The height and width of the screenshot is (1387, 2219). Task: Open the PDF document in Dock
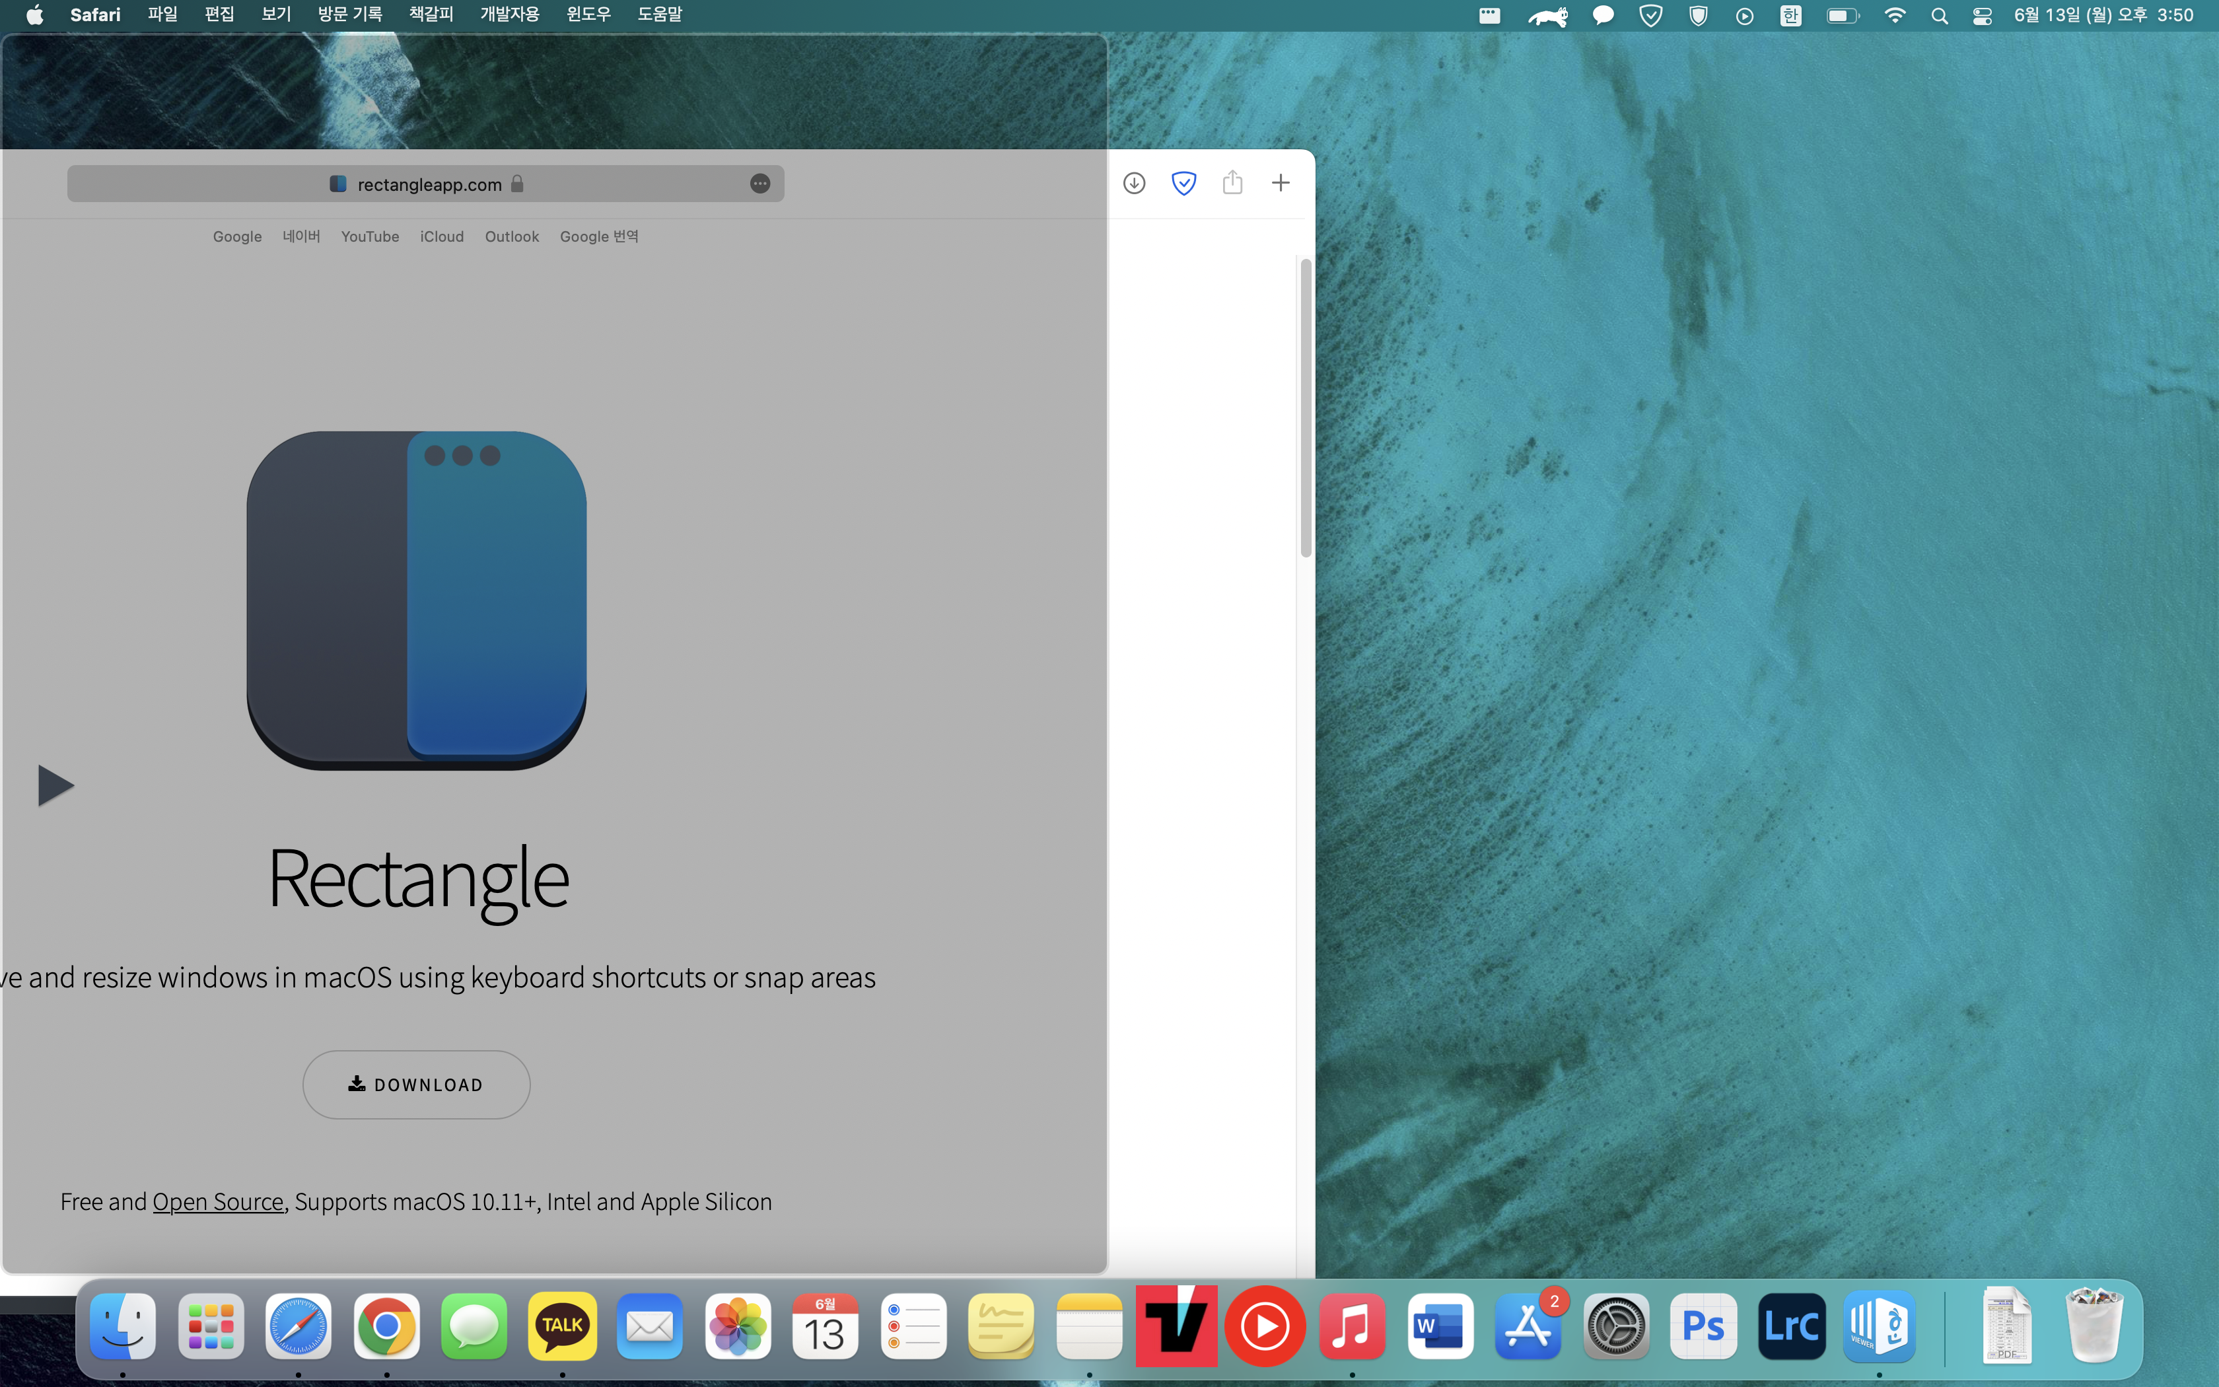coord(2007,1326)
